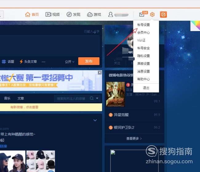The height and width of the screenshot is (172, 200).
Task: Click 查看更多 in movie list
Action: coord(134,138)
